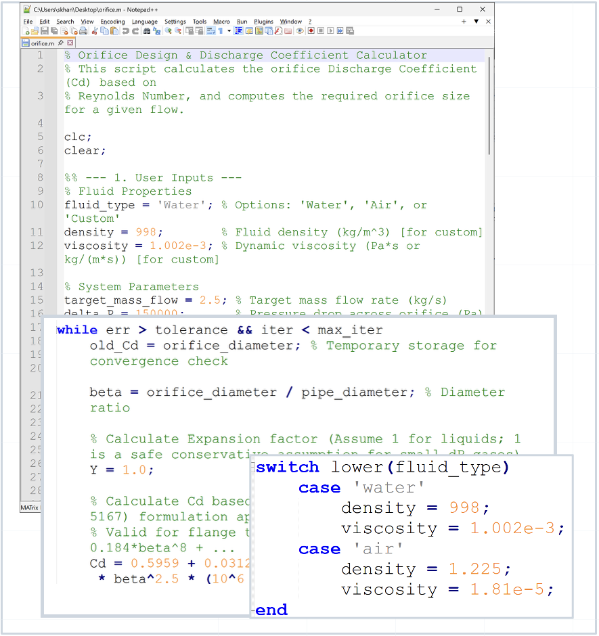This screenshot has width=599, height=636.
Task: Open the Language menu
Action: tap(144, 22)
